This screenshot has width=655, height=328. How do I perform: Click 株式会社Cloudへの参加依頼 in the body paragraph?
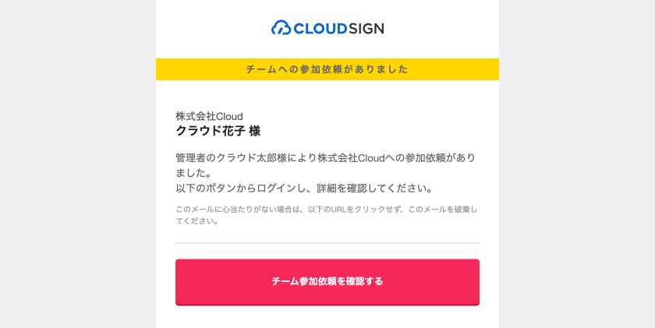(366, 157)
